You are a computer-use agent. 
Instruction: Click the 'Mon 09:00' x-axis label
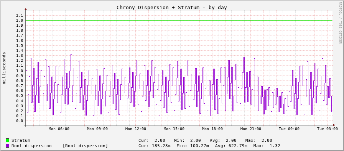[97, 129]
